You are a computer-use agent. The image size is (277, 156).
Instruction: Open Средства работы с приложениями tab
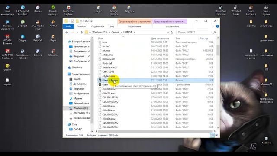point(169,21)
